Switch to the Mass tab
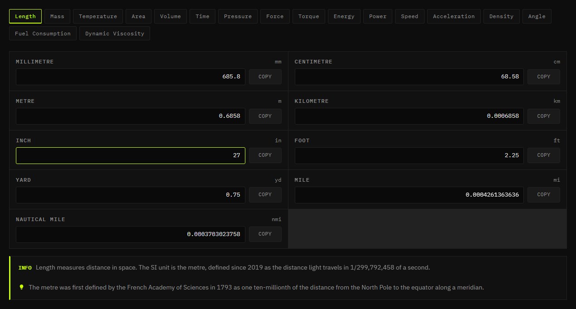 click(57, 16)
